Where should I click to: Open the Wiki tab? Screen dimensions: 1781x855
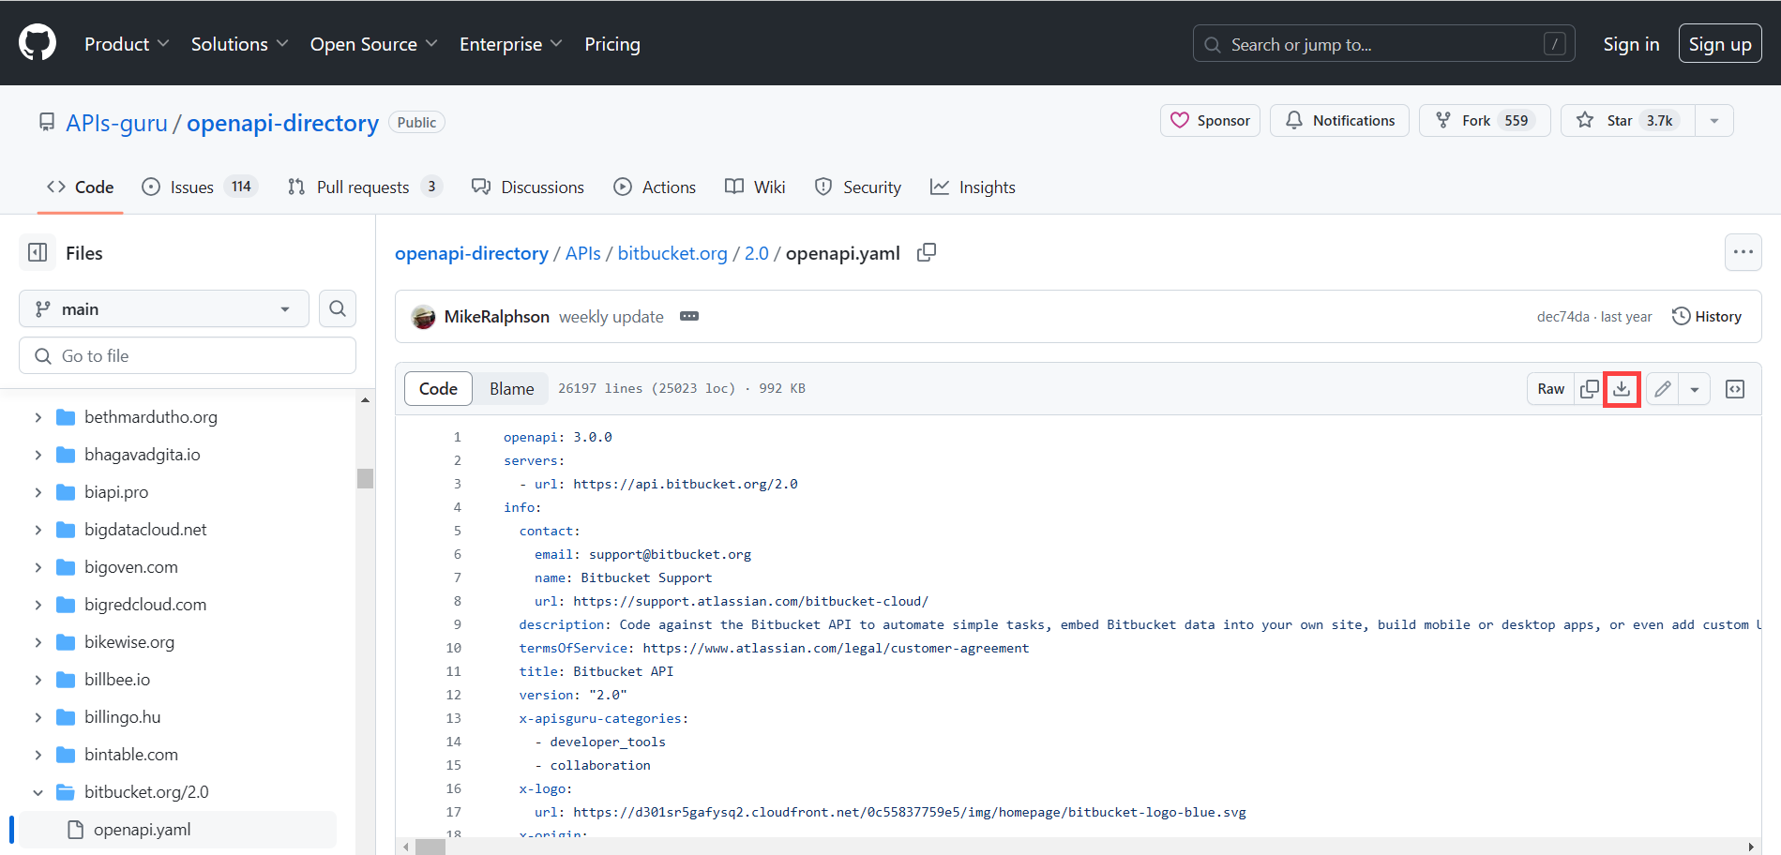coord(755,187)
